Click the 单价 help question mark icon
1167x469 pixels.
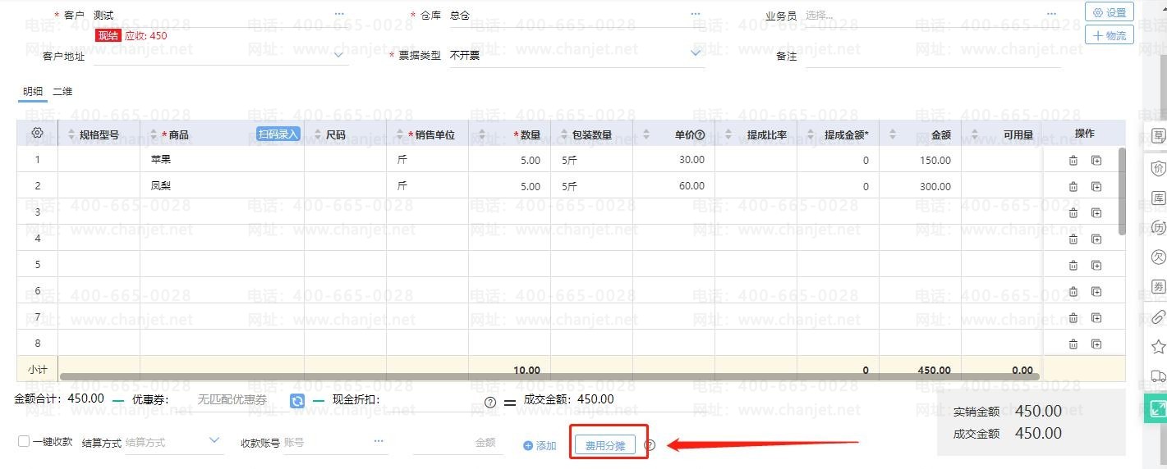coord(701,135)
